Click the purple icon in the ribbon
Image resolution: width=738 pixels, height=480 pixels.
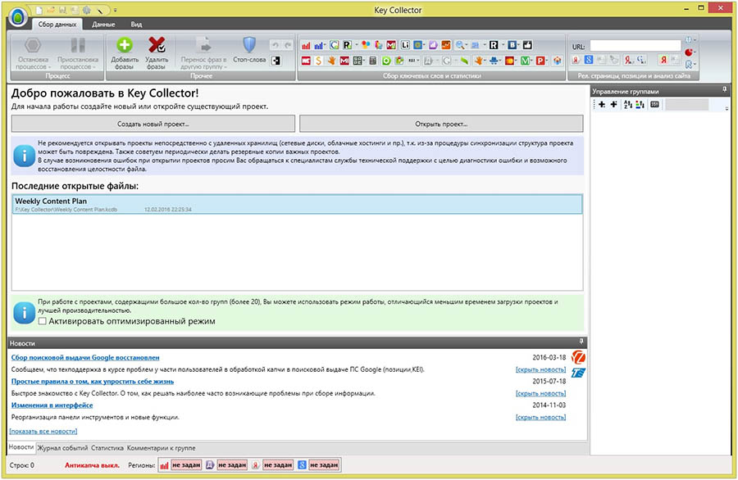point(432,45)
